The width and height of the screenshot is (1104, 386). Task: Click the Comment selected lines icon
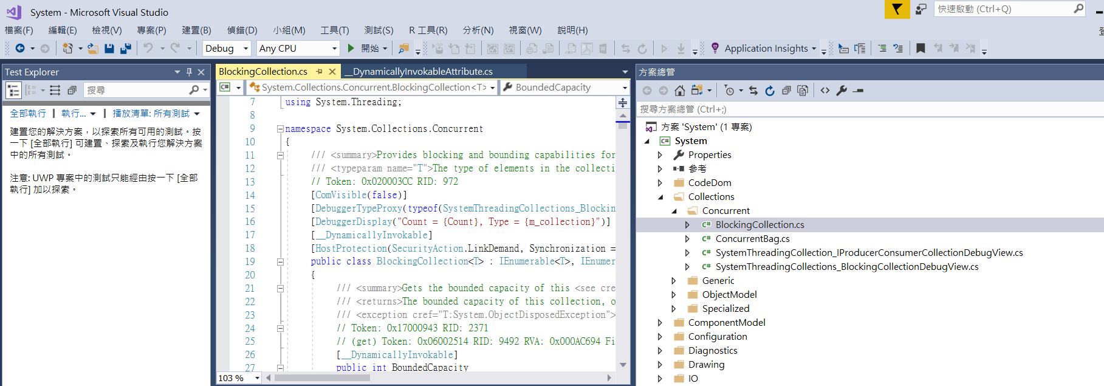pos(882,49)
